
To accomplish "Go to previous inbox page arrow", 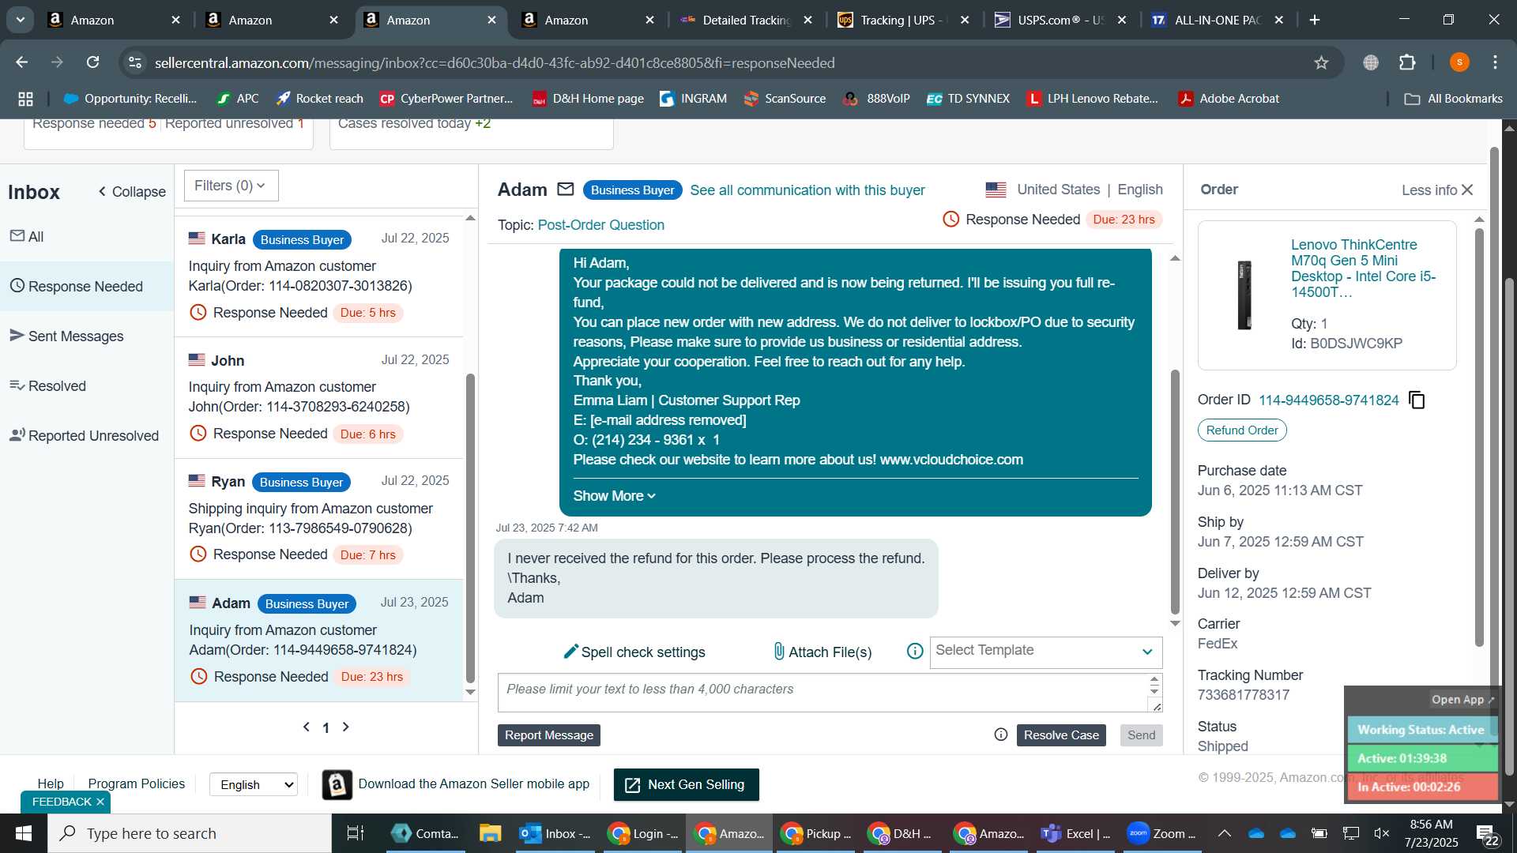I will click(x=307, y=727).
